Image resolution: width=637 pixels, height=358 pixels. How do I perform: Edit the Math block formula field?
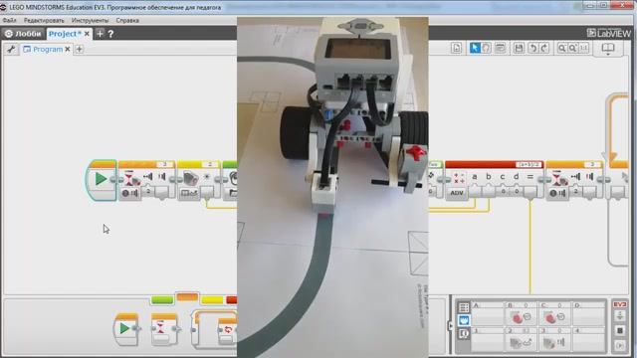point(529,165)
